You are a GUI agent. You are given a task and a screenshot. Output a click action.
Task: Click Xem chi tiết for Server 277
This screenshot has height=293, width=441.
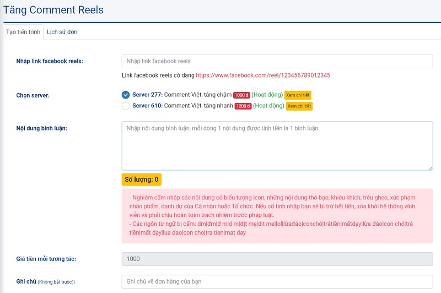point(298,95)
